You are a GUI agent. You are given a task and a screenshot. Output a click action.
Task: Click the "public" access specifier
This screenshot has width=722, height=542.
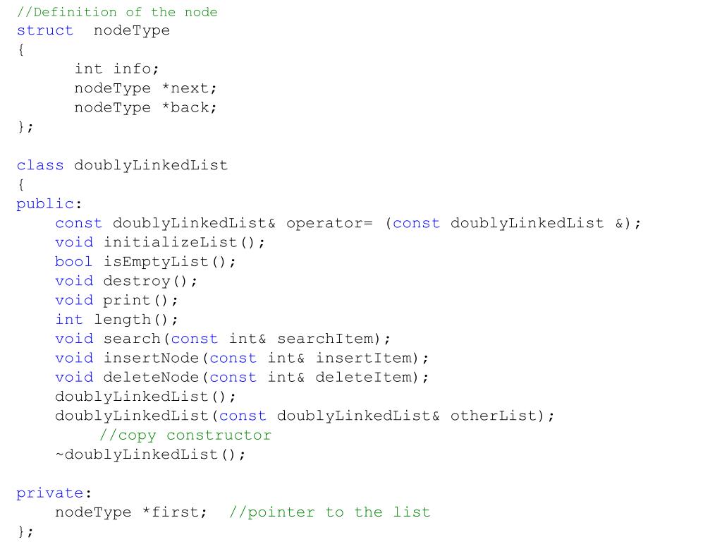tap(45, 205)
